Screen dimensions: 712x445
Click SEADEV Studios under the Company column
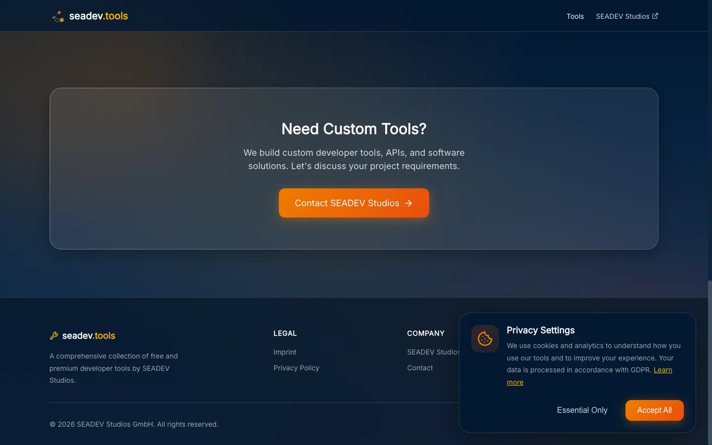pos(434,352)
